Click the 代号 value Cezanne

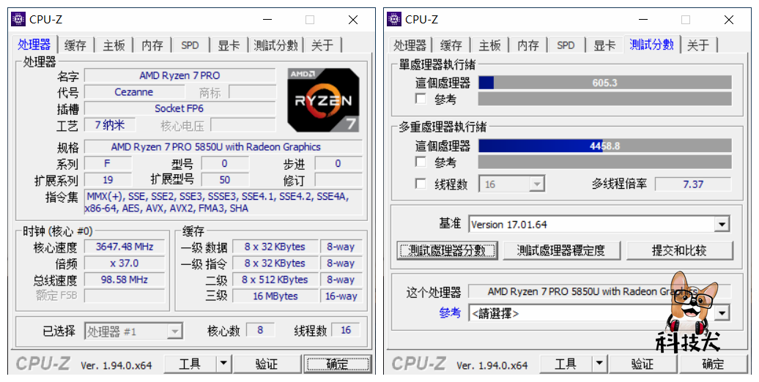pos(133,92)
